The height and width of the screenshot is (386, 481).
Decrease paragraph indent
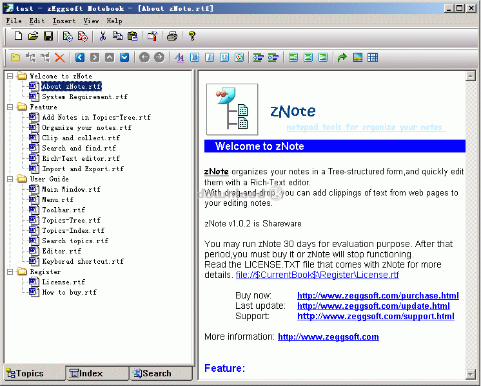[259, 57]
